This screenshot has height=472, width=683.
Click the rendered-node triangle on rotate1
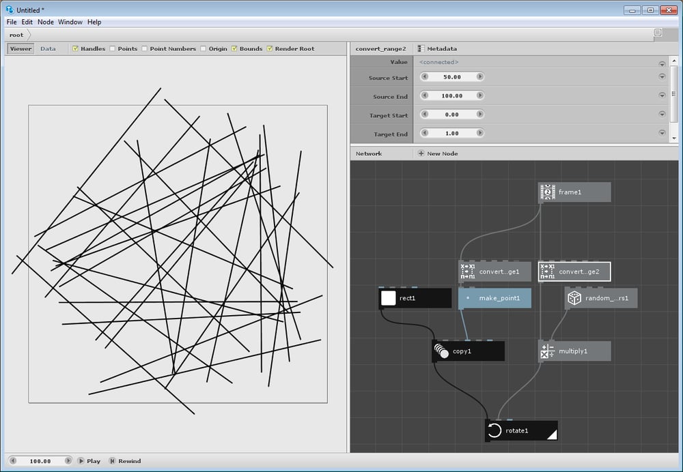(x=551, y=434)
